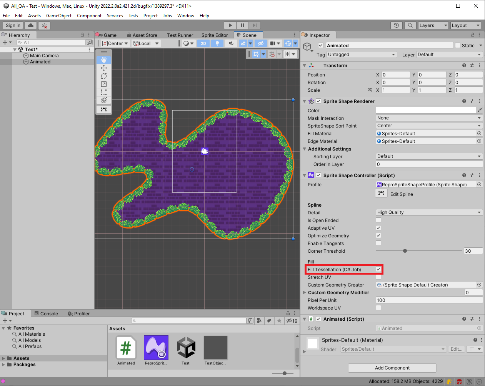
Task: Open the Component menu
Action: pyautogui.click(x=89, y=16)
